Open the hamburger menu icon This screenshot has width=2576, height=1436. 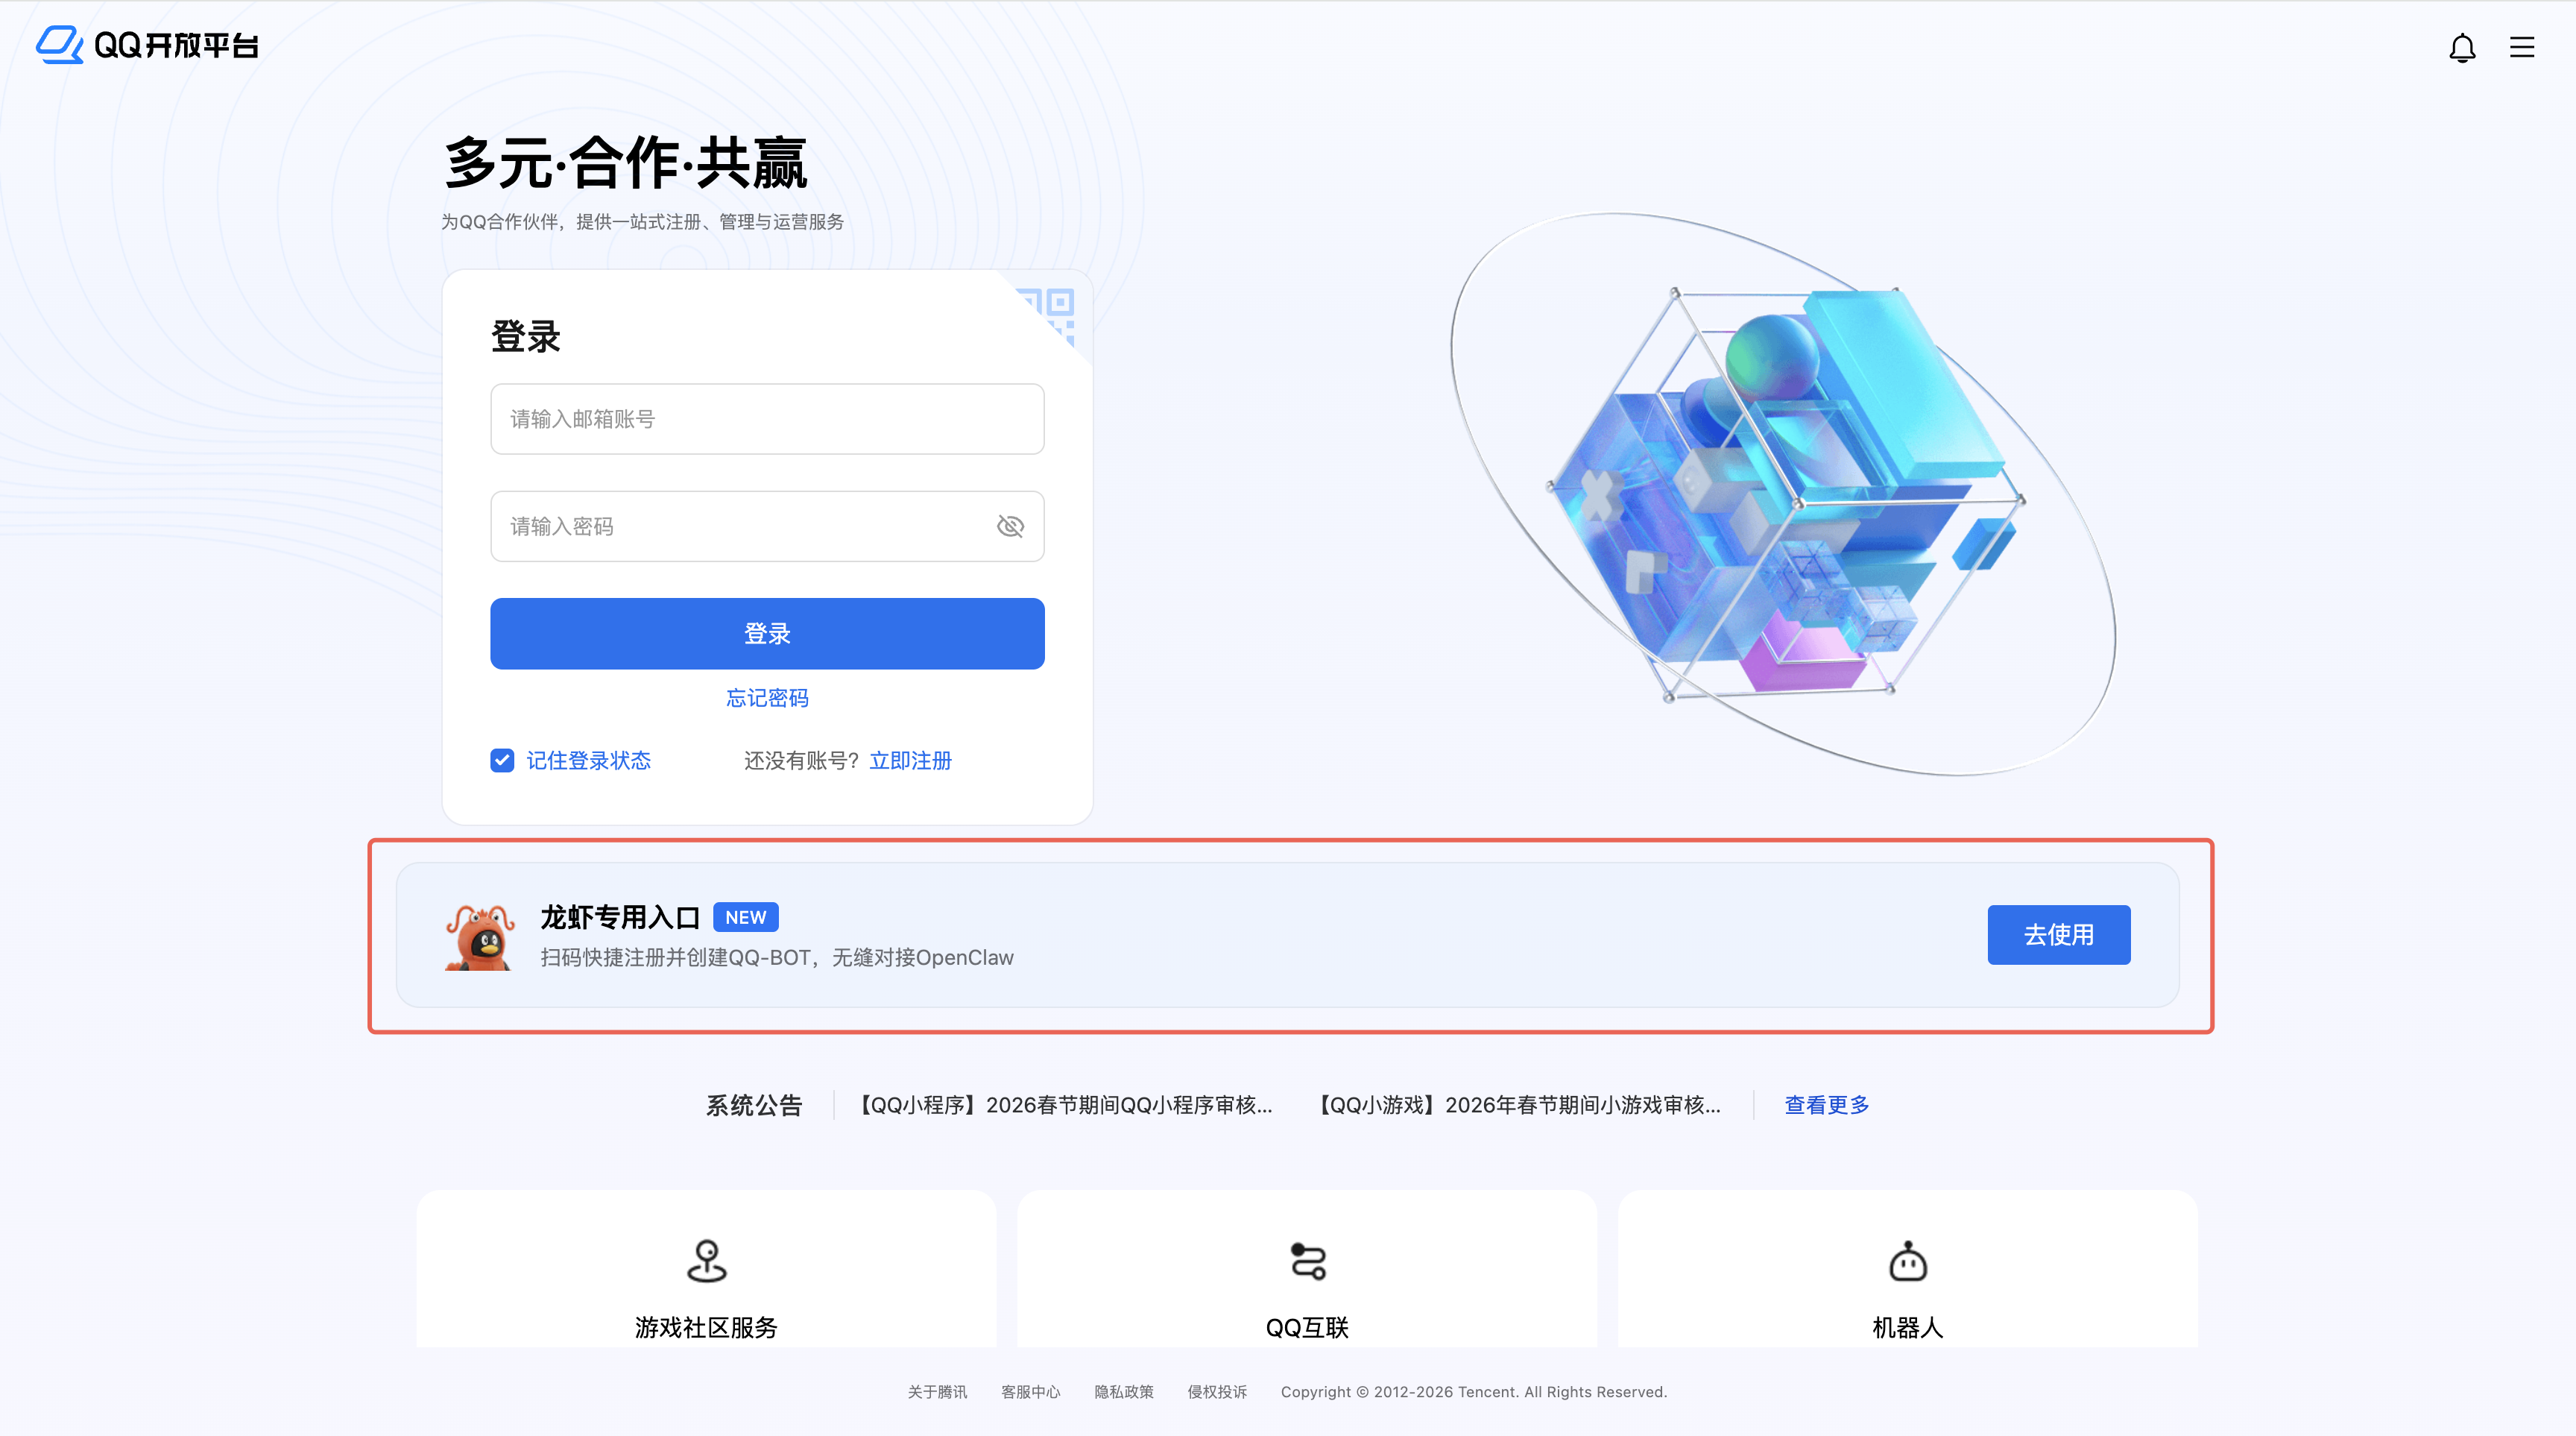pos(2522,47)
